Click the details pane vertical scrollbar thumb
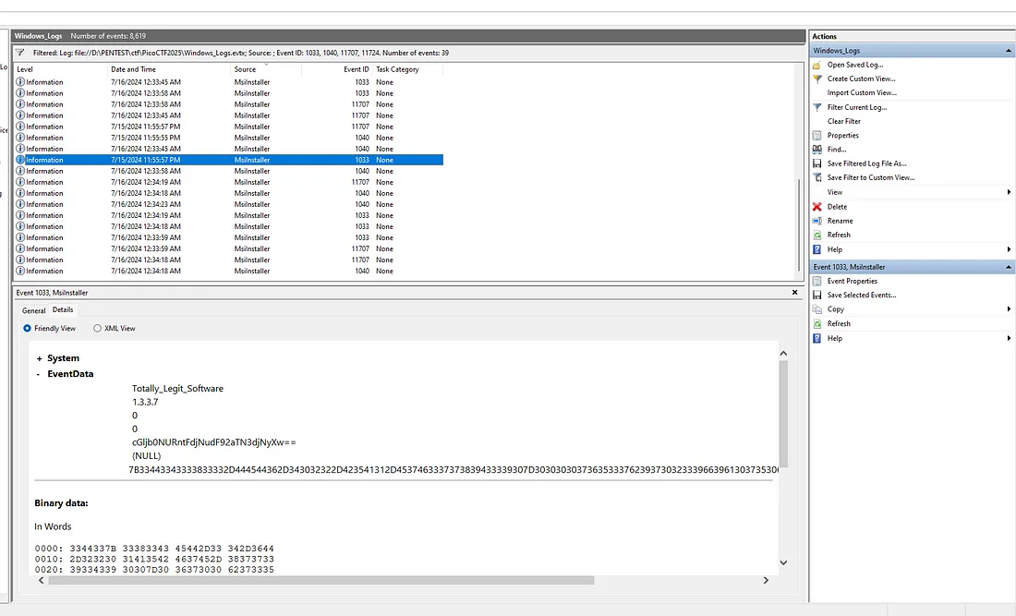This screenshot has height=616, width=1016. (x=782, y=415)
